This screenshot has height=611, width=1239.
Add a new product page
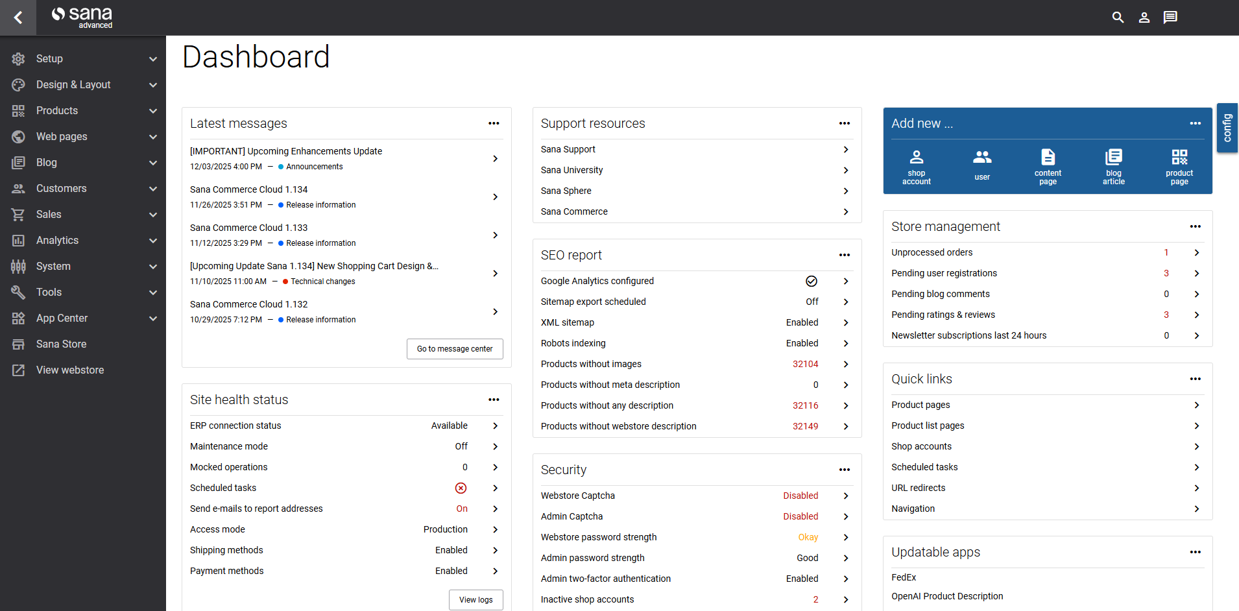click(x=1179, y=167)
